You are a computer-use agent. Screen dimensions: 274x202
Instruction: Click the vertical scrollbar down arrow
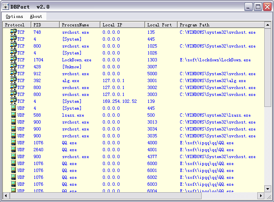267,189
